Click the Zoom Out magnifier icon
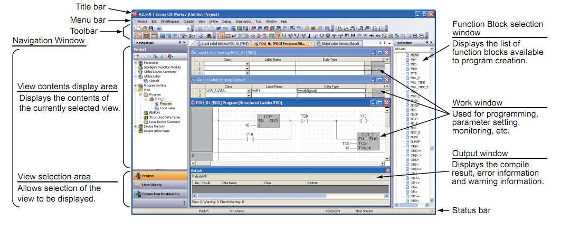The image size is (561, 230). click(x=422, y=36)
